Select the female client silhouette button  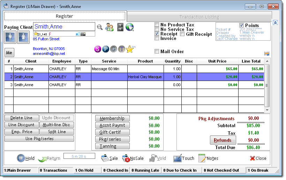(x=23, y=37)
